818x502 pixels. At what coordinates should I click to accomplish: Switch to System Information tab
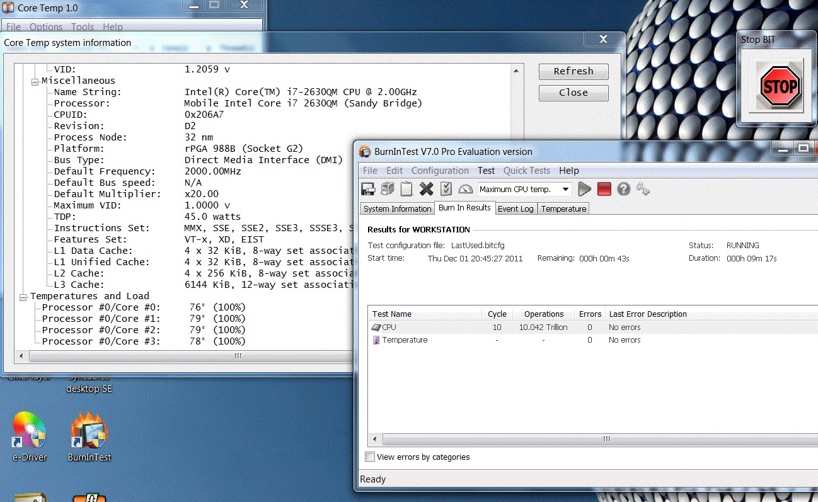click(398, 208)
